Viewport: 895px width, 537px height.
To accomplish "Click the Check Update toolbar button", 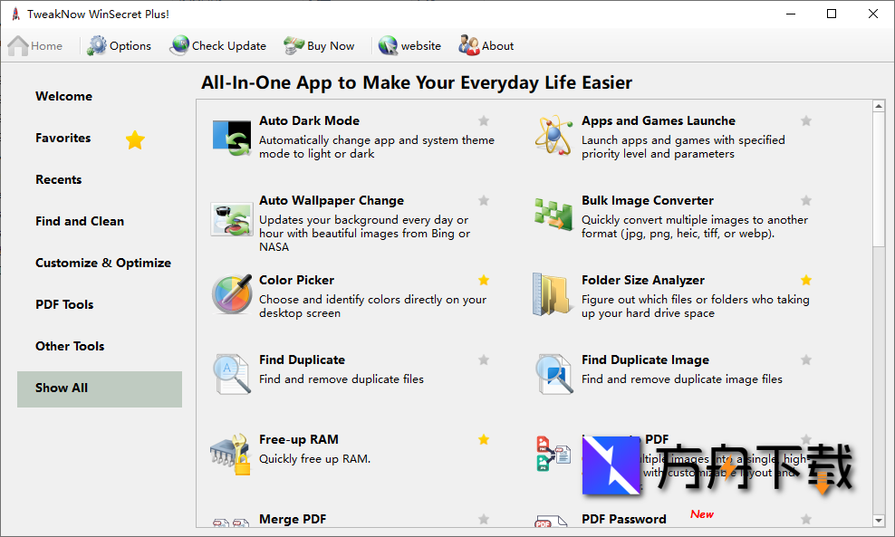I will [x=218, y=45].
